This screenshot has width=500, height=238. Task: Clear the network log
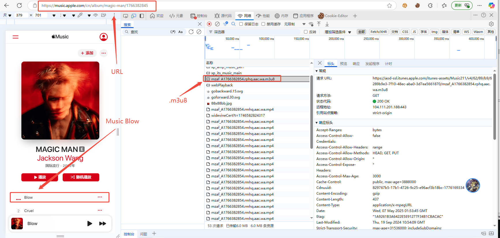[x=217, y=24]
